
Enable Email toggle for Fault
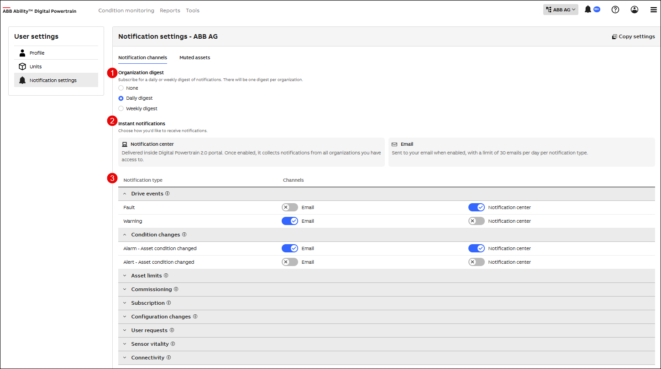tap(290, 207)
